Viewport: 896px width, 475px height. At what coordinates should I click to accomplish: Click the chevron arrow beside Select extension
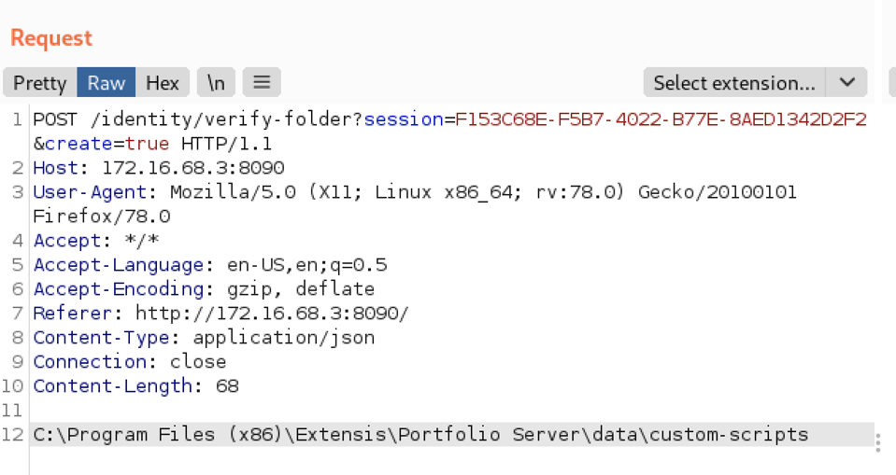847,83
